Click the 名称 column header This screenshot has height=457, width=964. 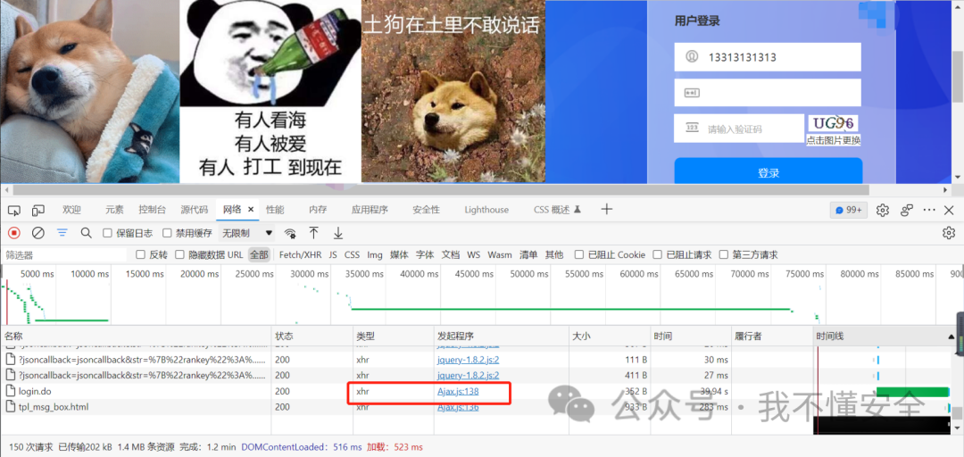pos(136,337)
